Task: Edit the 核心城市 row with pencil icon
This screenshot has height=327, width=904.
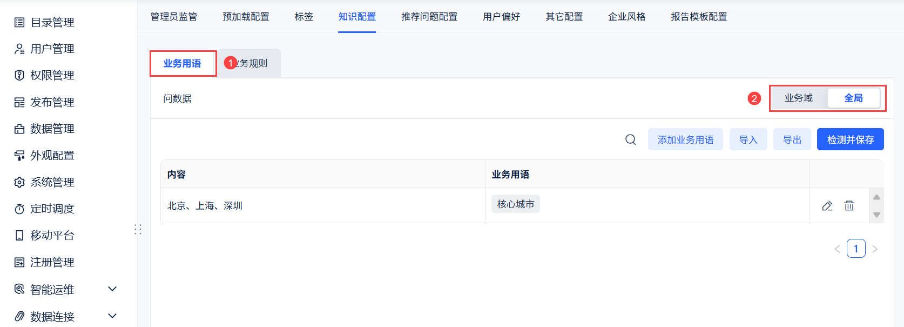Action: (x=827, y=206)
